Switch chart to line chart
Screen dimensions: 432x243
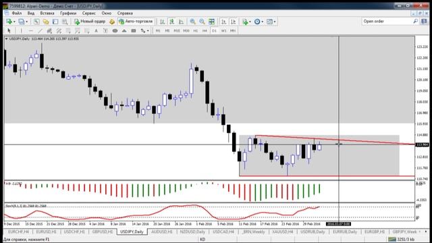pos(182,22)
